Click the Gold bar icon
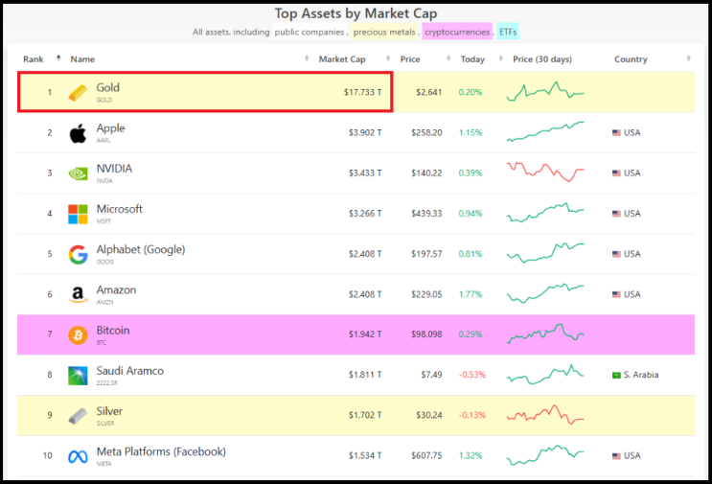The image size is (712, 484). pyautogui.click(x=78, y=93)
